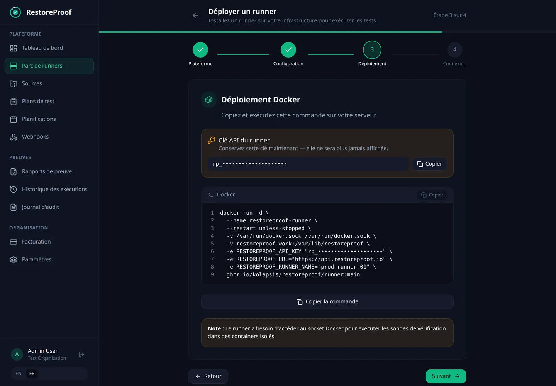Image resolution: width=556 pixels, height=386 pixels.
Task: Click the Retour button
Action: pyautogui.click(x=208, y=376)
